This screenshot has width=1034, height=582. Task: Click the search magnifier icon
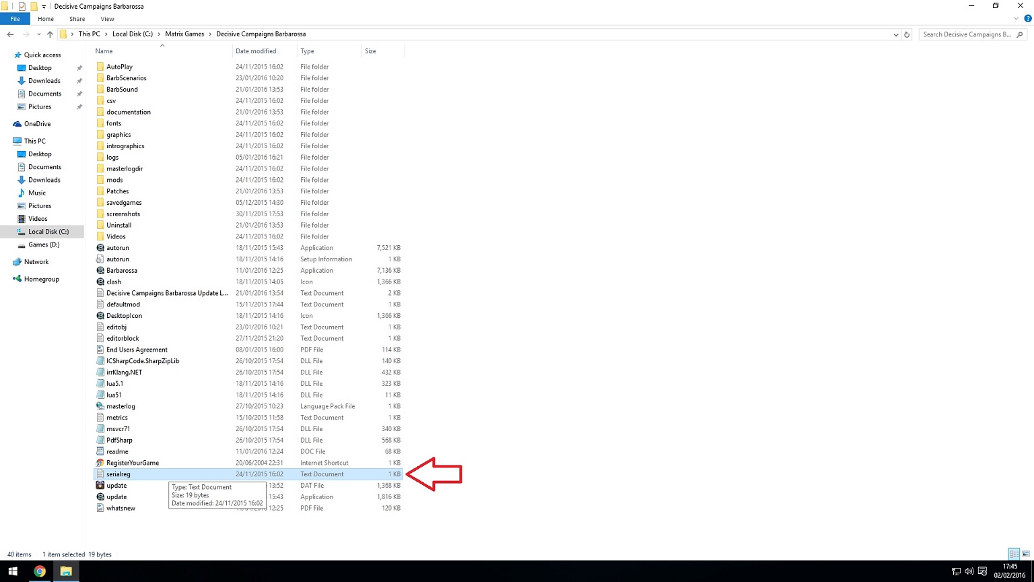(x=1020, y=34)
